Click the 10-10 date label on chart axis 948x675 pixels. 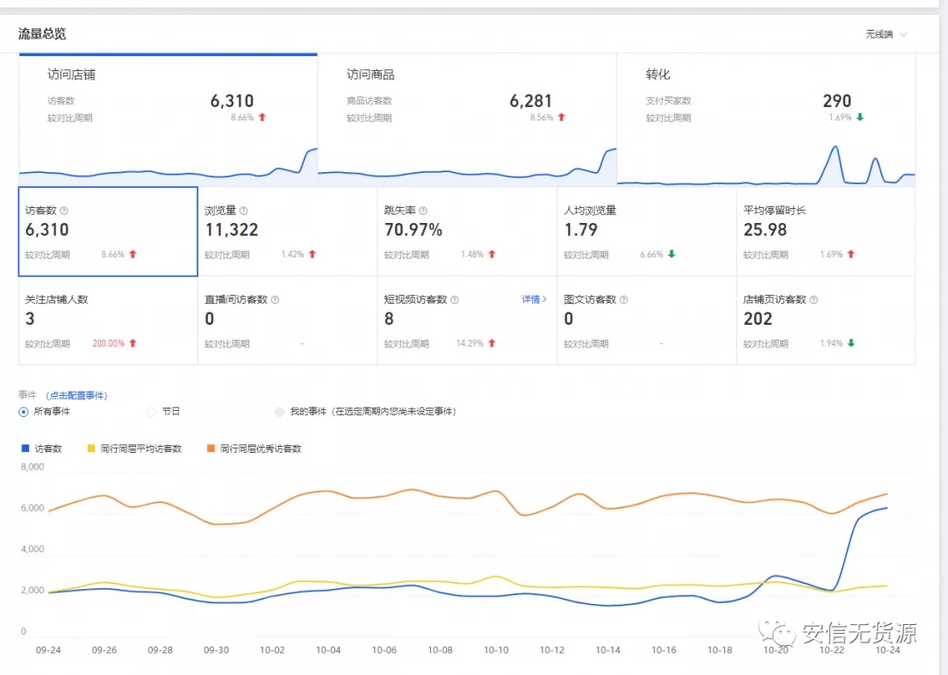pyautogui.click(x=496, y=650)
